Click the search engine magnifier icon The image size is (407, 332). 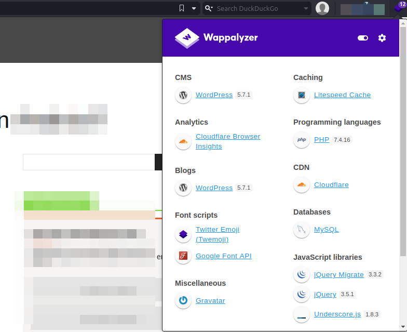coord(209,8)
